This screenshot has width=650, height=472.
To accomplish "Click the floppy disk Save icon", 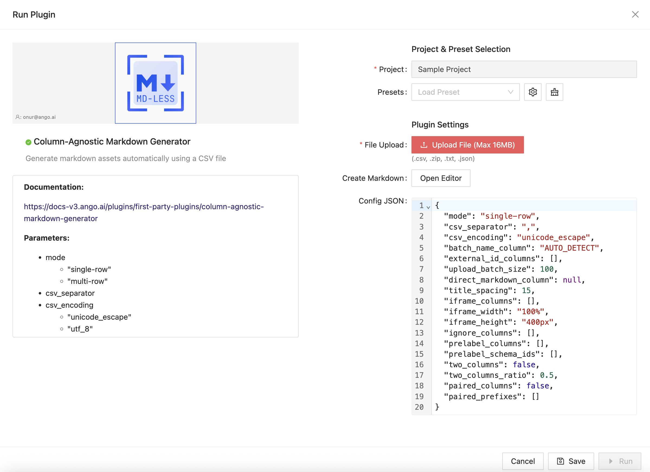I will [x=560, y=461].
